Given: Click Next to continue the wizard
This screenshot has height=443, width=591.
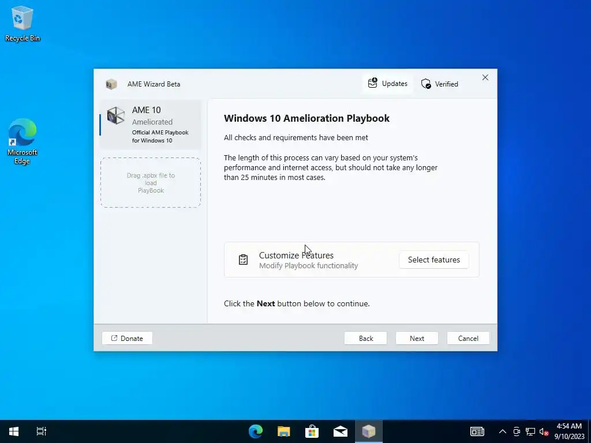Looking at the screenshot, I should click(417, 338).
